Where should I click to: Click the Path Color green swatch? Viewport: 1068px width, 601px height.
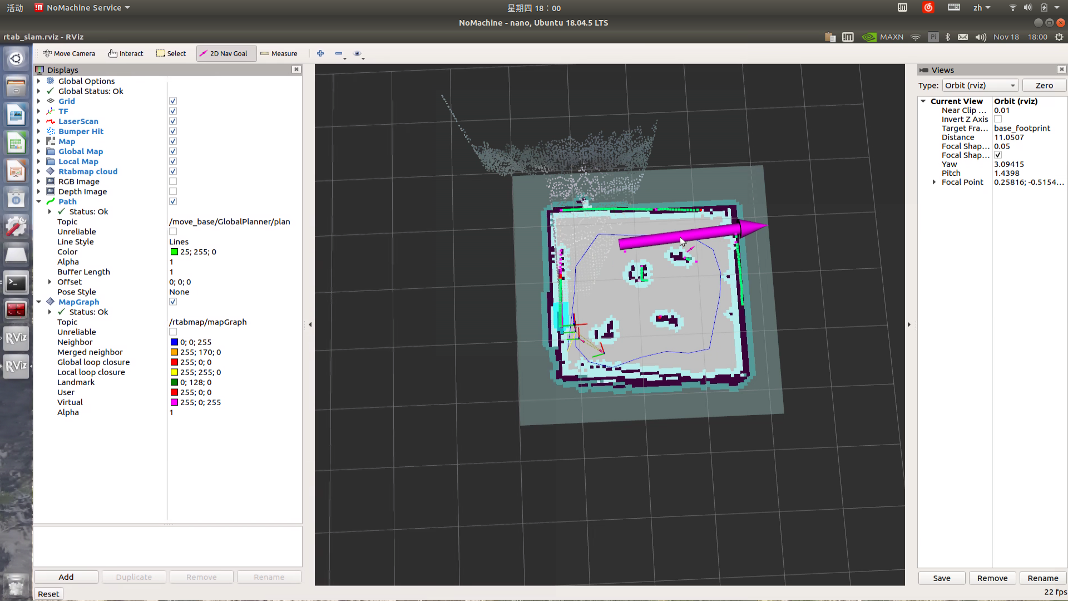(x=174, y=252)
